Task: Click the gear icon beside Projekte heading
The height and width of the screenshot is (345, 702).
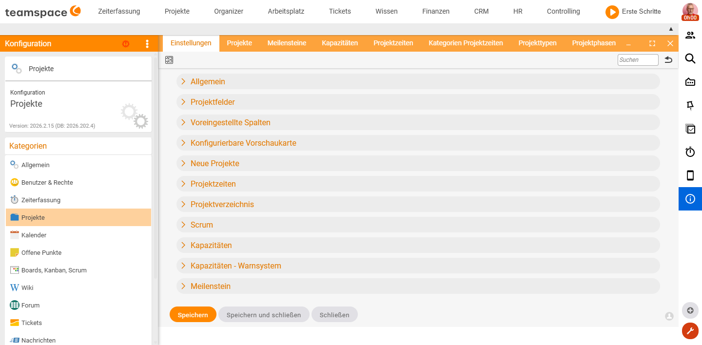Action: [17, 68]
